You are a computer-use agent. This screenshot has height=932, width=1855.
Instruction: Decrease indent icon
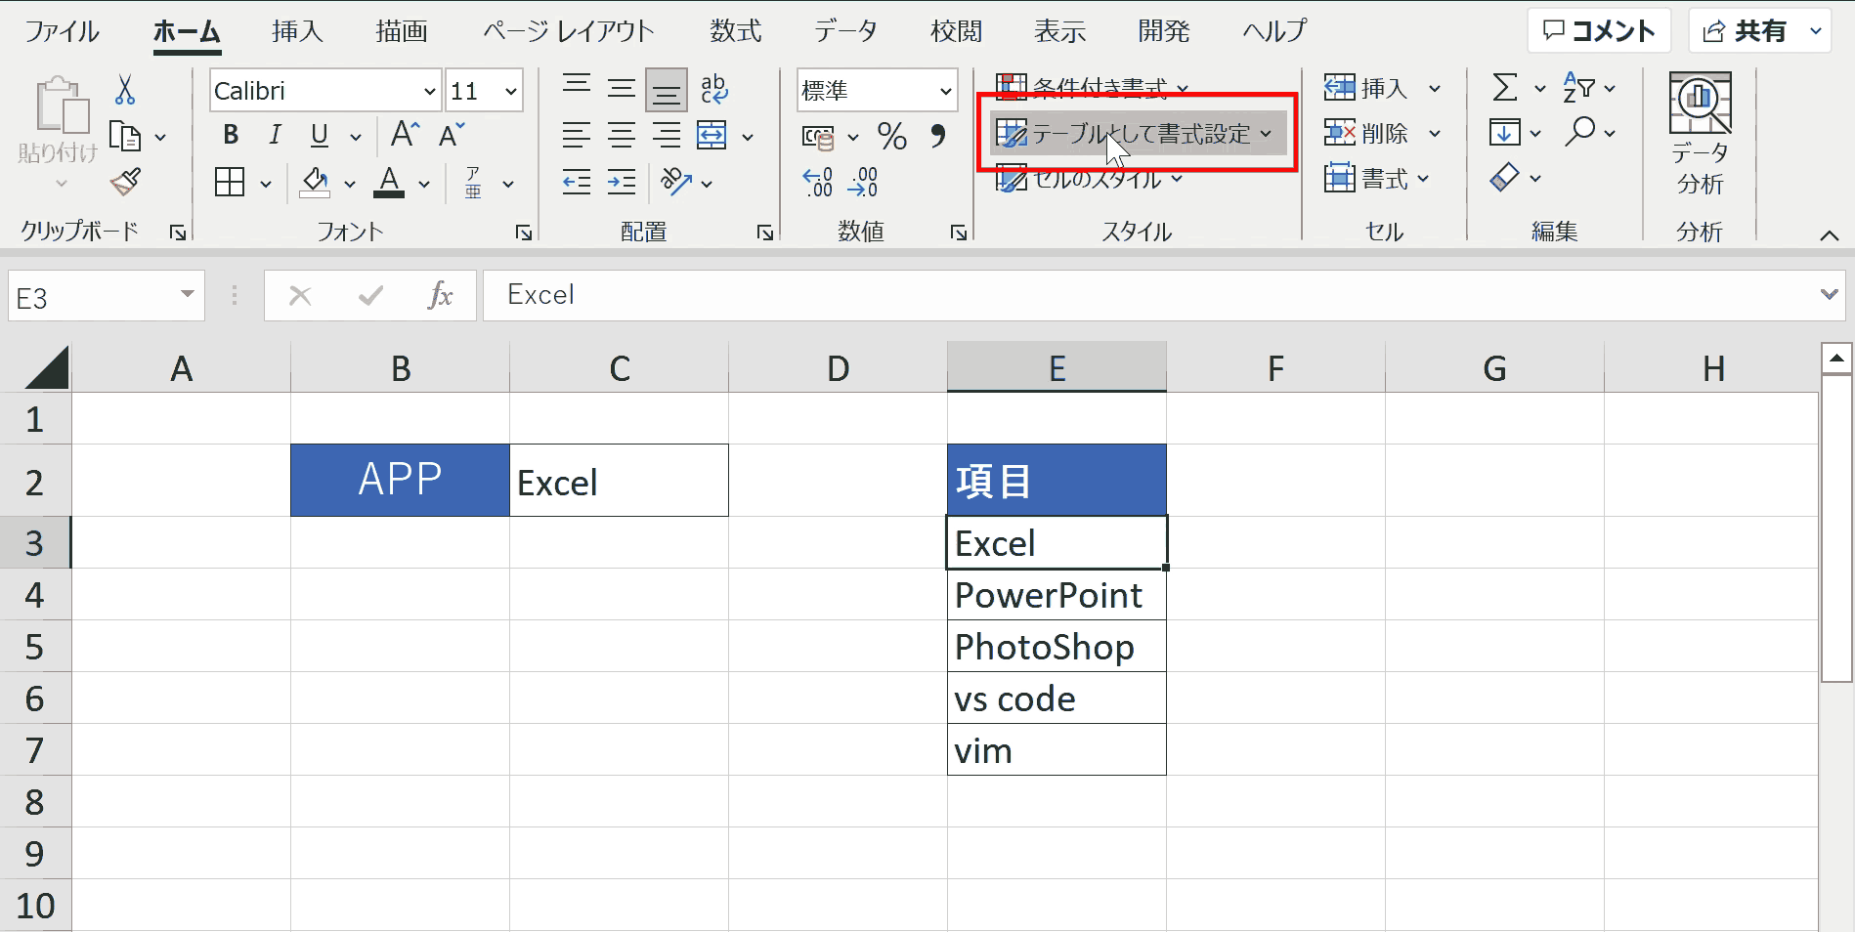click(x=577, y=182)
